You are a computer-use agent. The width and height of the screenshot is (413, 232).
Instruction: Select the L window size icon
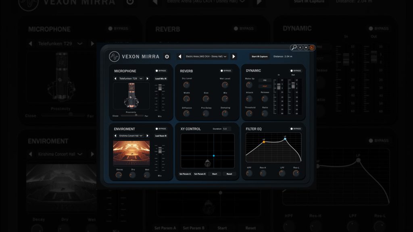(x=312, y=48)
